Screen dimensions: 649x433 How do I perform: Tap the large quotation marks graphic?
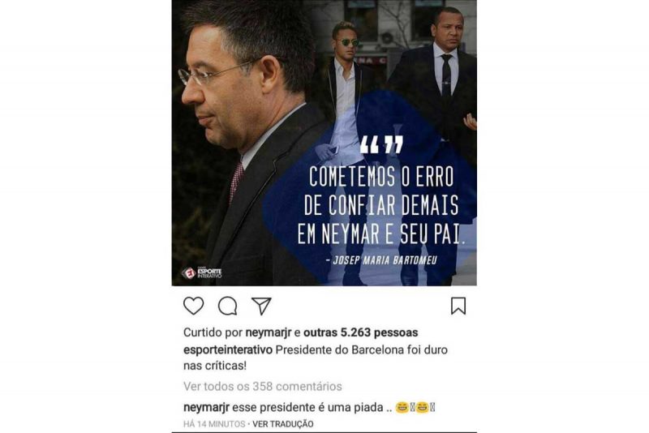pos(381,145)
